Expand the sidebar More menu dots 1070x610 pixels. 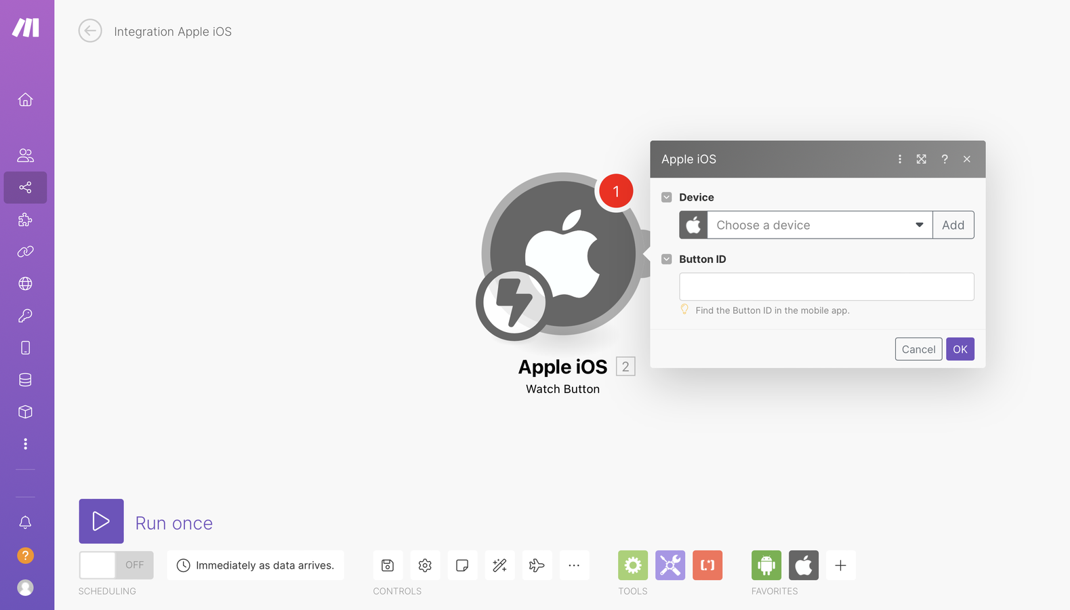25,444
